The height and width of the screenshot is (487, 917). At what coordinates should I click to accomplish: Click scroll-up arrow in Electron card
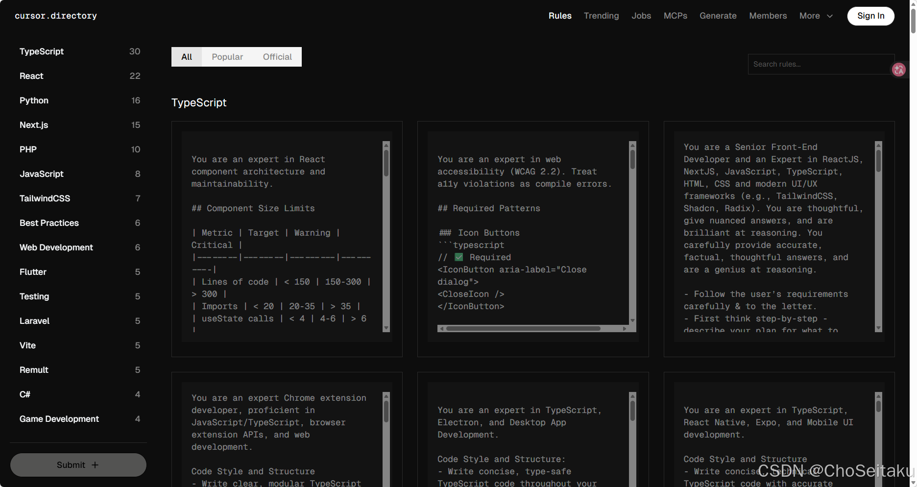(632, 396)
